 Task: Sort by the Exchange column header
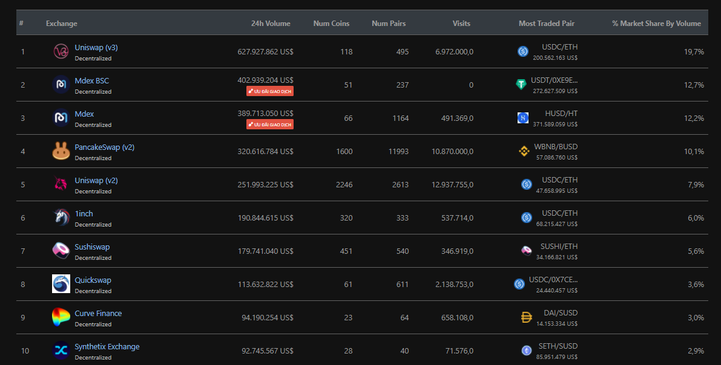[x=62, y=24]
